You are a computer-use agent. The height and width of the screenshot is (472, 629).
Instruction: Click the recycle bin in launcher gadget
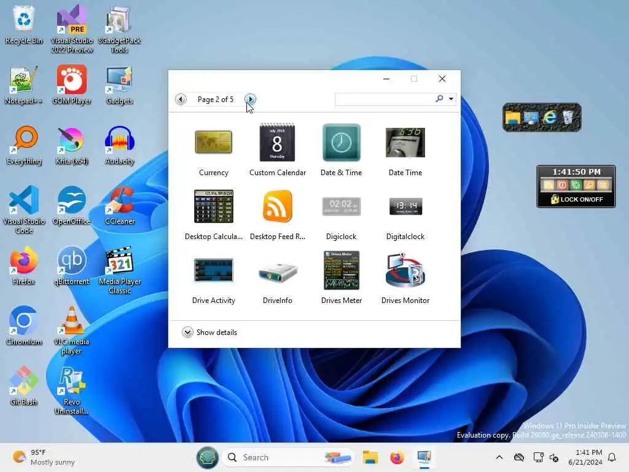[x=568, y=117]
